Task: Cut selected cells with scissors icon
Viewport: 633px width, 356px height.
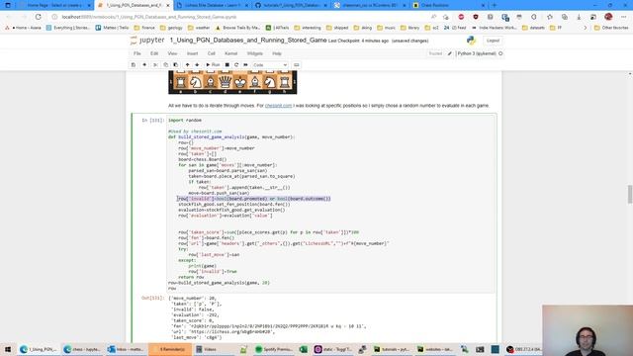Action: coord(155,65)
